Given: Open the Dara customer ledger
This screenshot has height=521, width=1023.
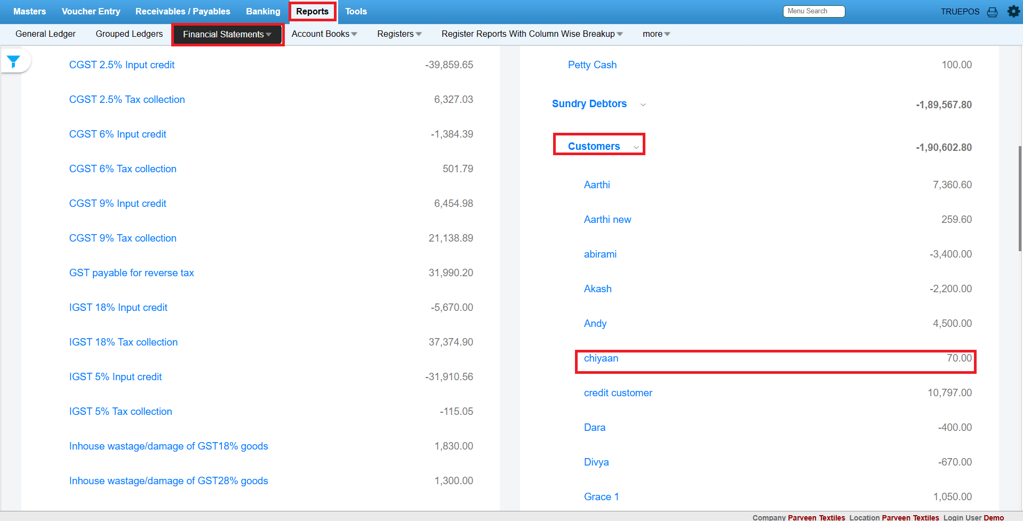Looking at the screenshot, I should coord(595,428).
